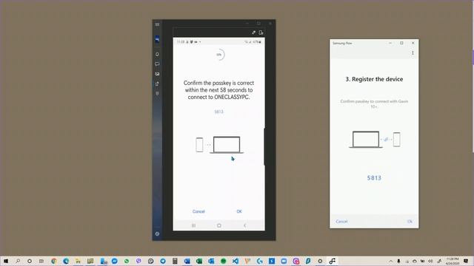Open the Windows Start menu
Screen dimensions: 474x266
[x=6, y=261]
